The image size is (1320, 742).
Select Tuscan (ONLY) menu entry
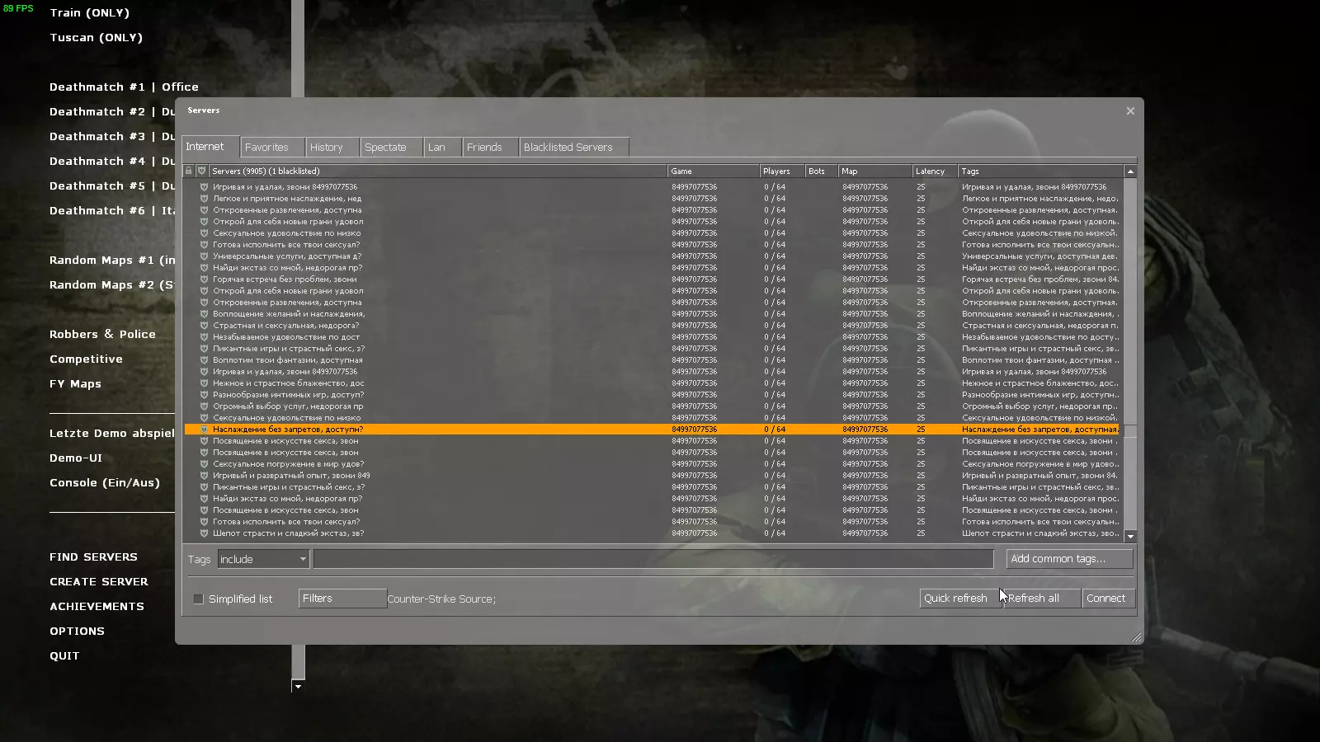point(97,38)
